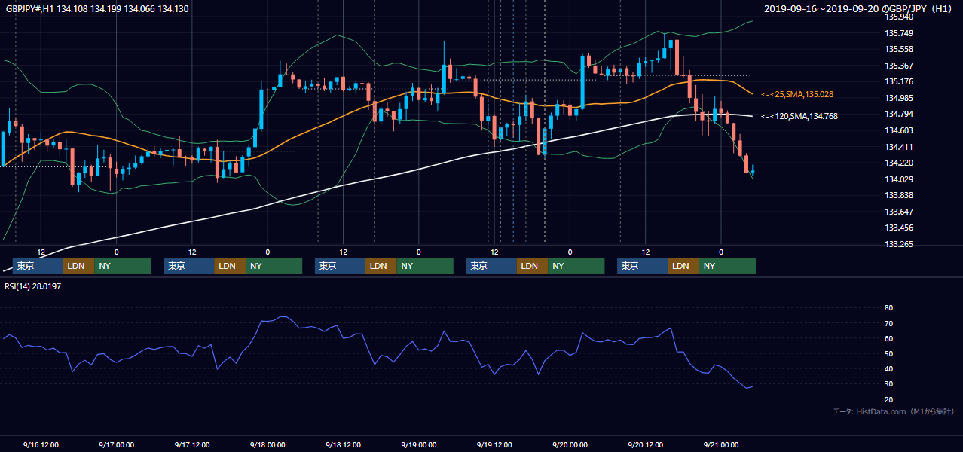Screen dimensions: 963x452
Task: Select the 東京 session box above 9/18 12:00
Action: pos(340,266)
